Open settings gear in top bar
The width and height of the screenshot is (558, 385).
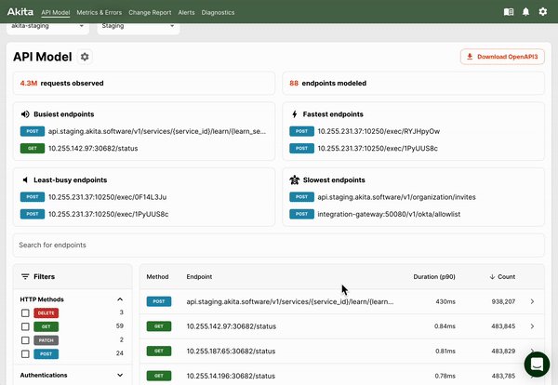pyautogui.click(x=543, y=12)
